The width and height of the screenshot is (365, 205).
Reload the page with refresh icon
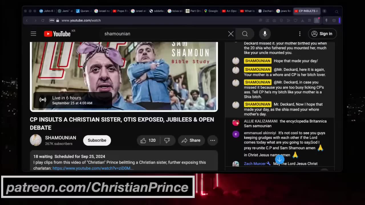[x=43, y=20]
